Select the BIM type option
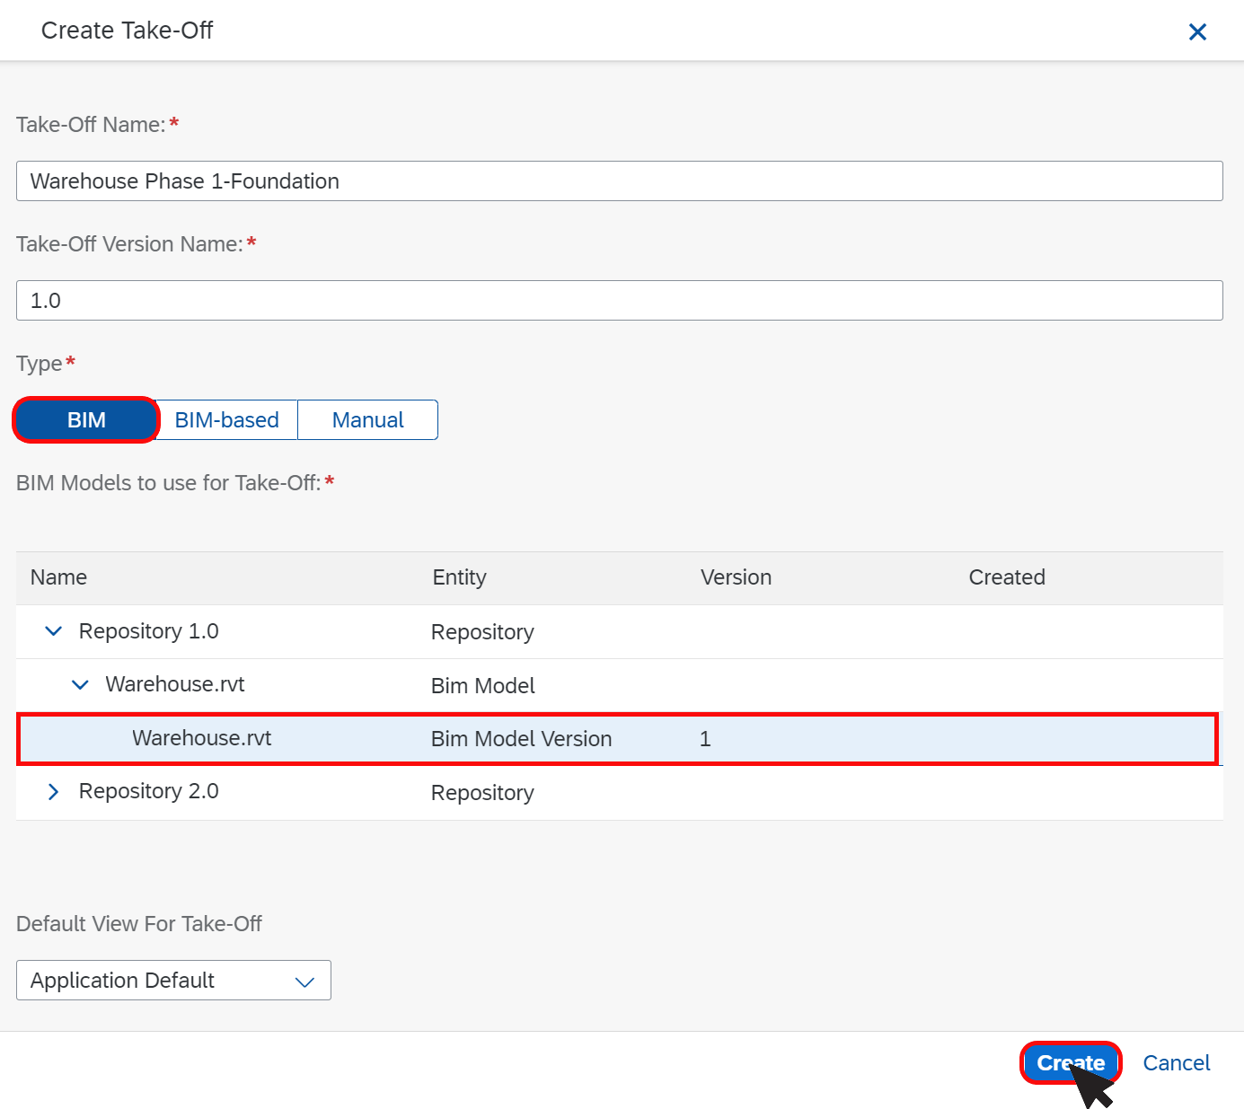Screen dimensions: 1244x1109 click(x=86, y=420)
